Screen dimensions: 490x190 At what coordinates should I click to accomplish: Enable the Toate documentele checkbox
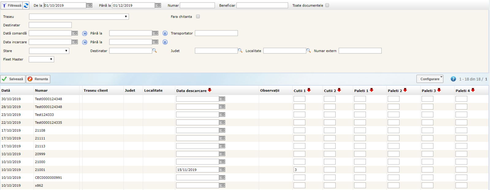click(x=327, y=5)
